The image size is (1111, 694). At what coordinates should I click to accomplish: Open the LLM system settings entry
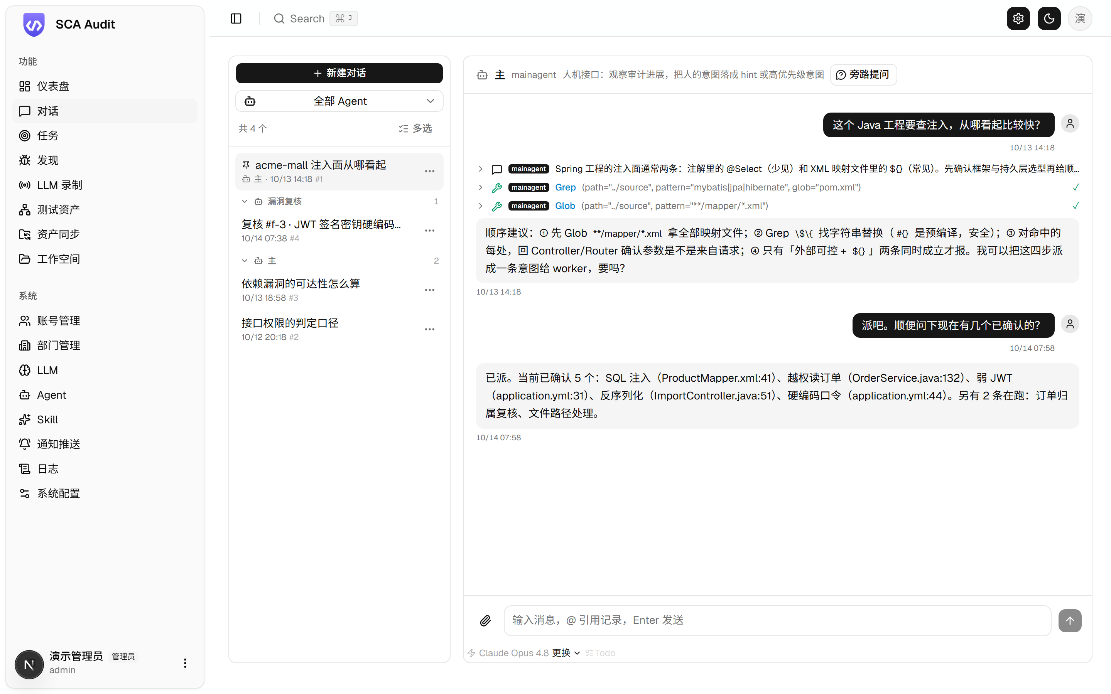pos(105,370)
